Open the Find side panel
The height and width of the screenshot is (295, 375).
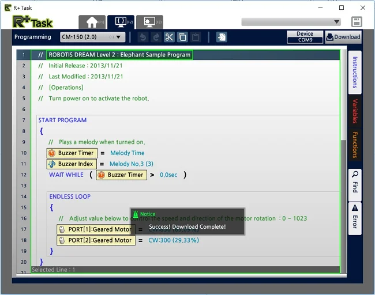pos(355,185)
